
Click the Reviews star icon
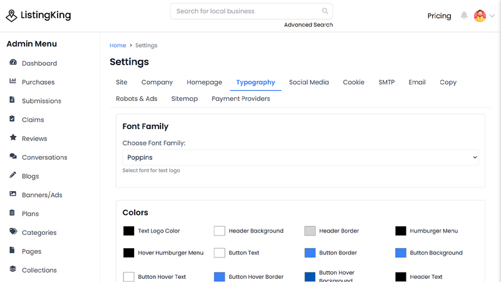pyautogui.click(x=13, y=137)
